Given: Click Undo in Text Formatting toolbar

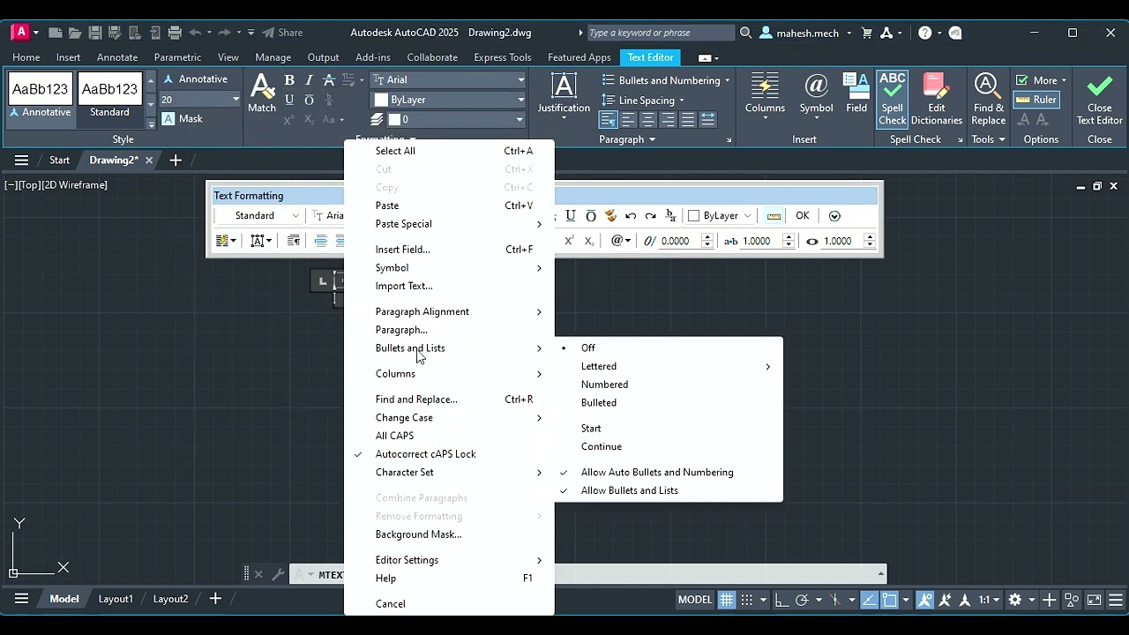Looking at the screenshot, I should point(631,216).
